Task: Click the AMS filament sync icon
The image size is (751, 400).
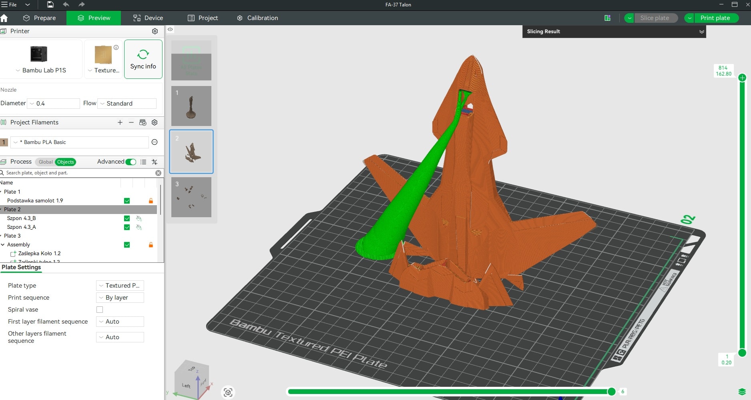Action: (143, 122)
